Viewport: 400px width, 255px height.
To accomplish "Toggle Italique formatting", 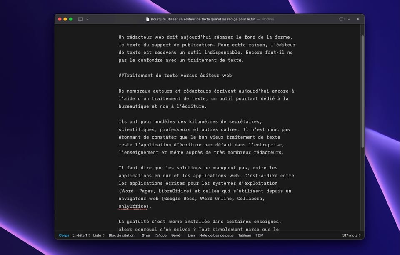I will pyautogui.click(x=160, y=235).
